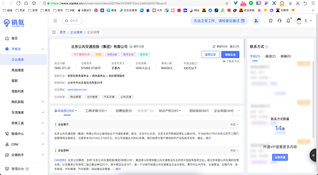Viewport: 318px width, 175px height.
Task: Click the 公共交通 company tag
Action: (126, 97)
